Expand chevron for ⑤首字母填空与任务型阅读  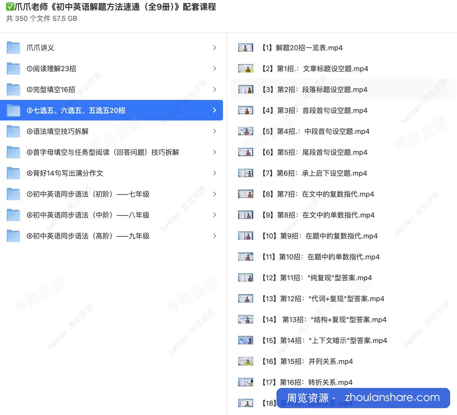[215, 152]
